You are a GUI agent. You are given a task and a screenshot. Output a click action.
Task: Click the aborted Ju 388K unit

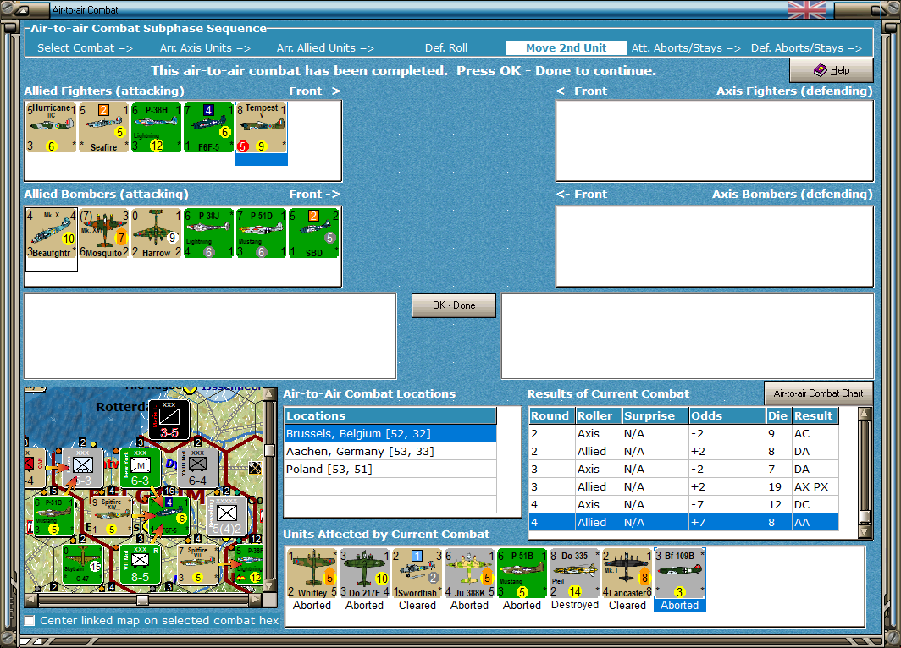tap(469, 574)
